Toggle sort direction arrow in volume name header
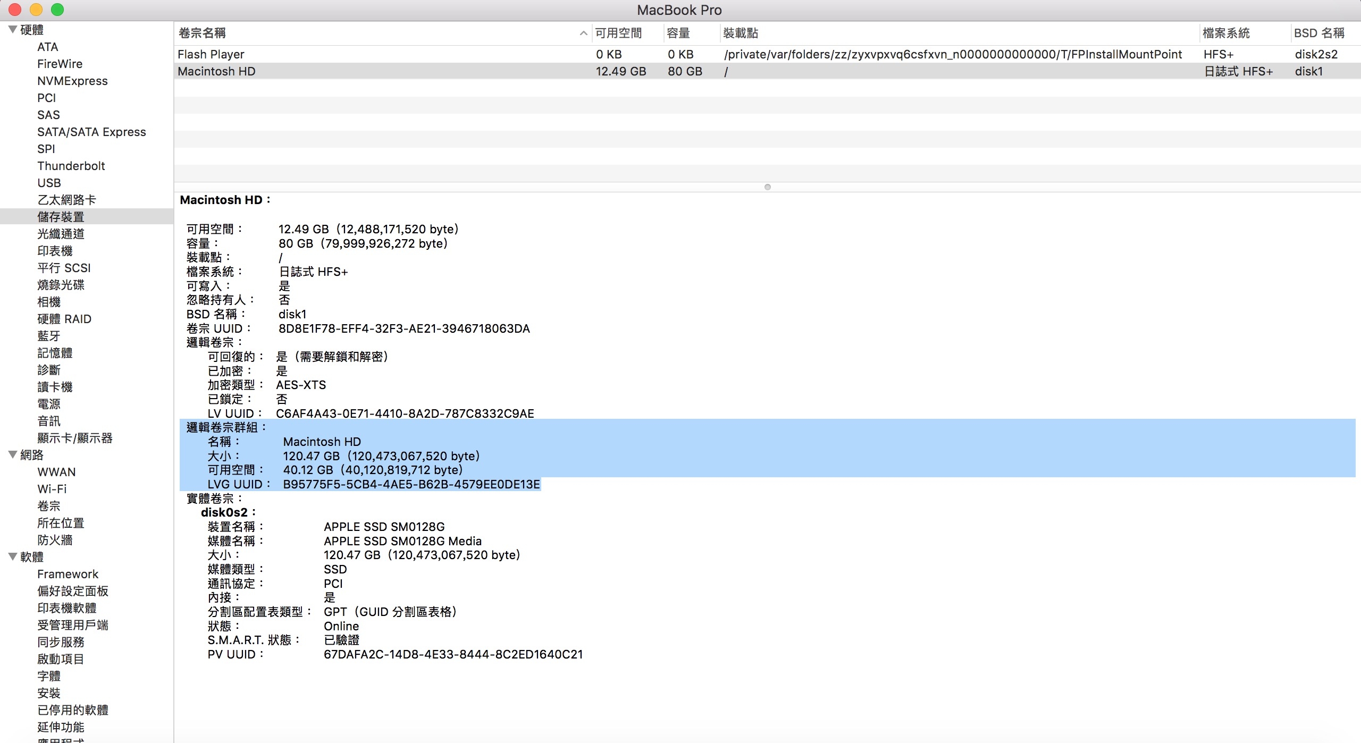1361x743 pixels. 583,33
